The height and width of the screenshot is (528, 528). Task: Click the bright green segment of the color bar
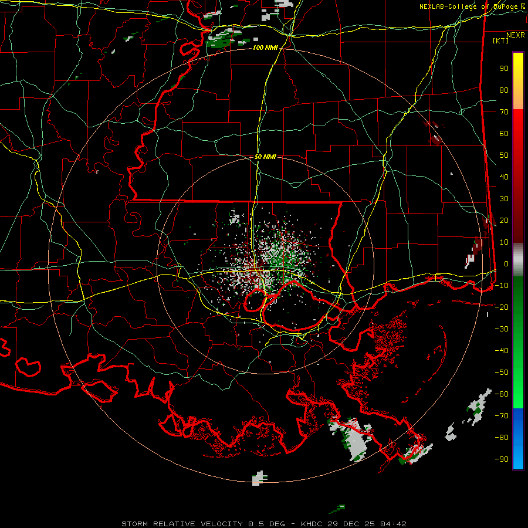click(518, 387)
